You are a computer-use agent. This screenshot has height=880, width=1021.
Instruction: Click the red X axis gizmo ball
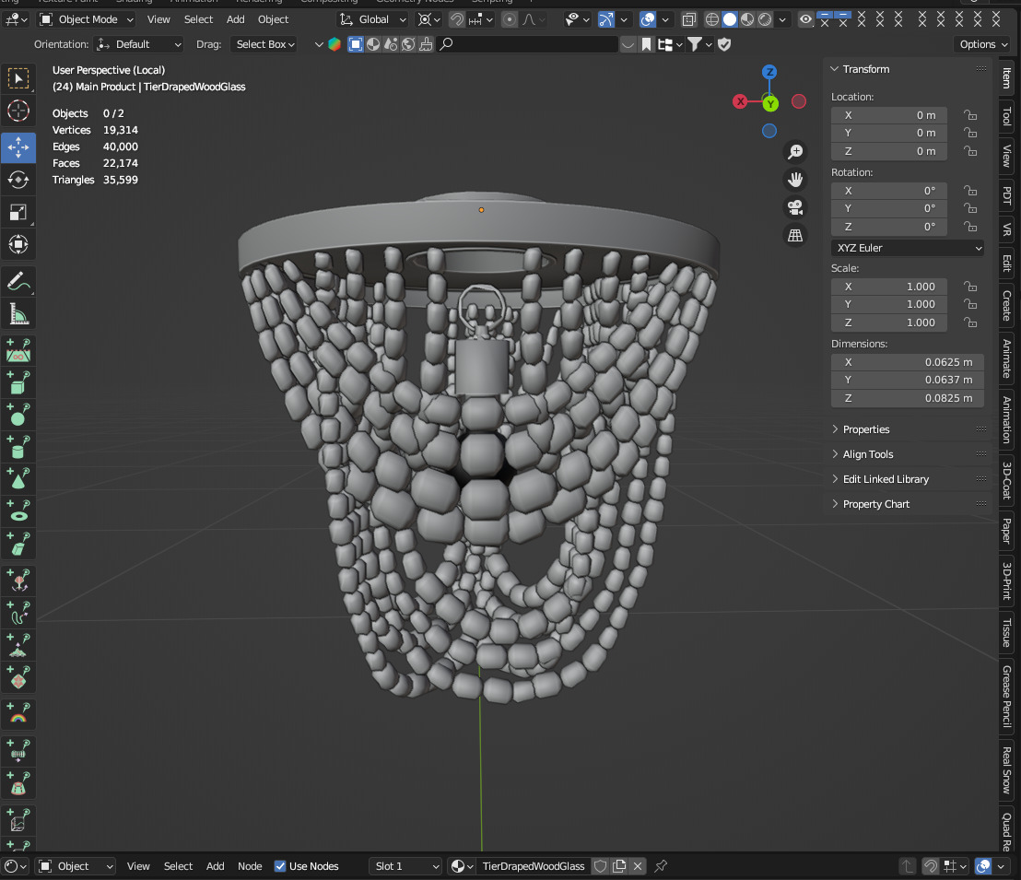coord(740,101)
